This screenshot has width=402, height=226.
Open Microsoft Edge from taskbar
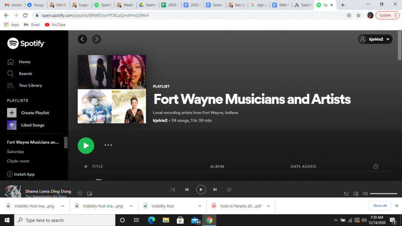point(152,220)
